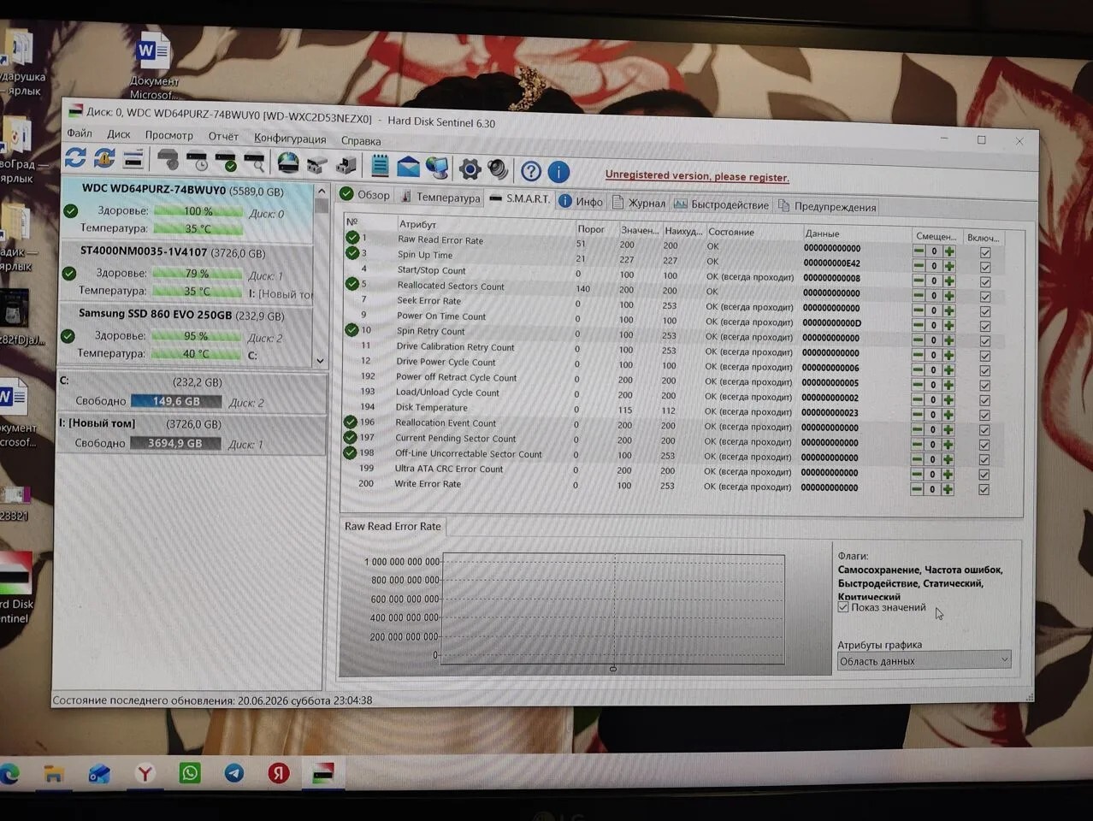Click the email envelope toolbar icon
1093x821 pixels.
(x=408, y=167)
